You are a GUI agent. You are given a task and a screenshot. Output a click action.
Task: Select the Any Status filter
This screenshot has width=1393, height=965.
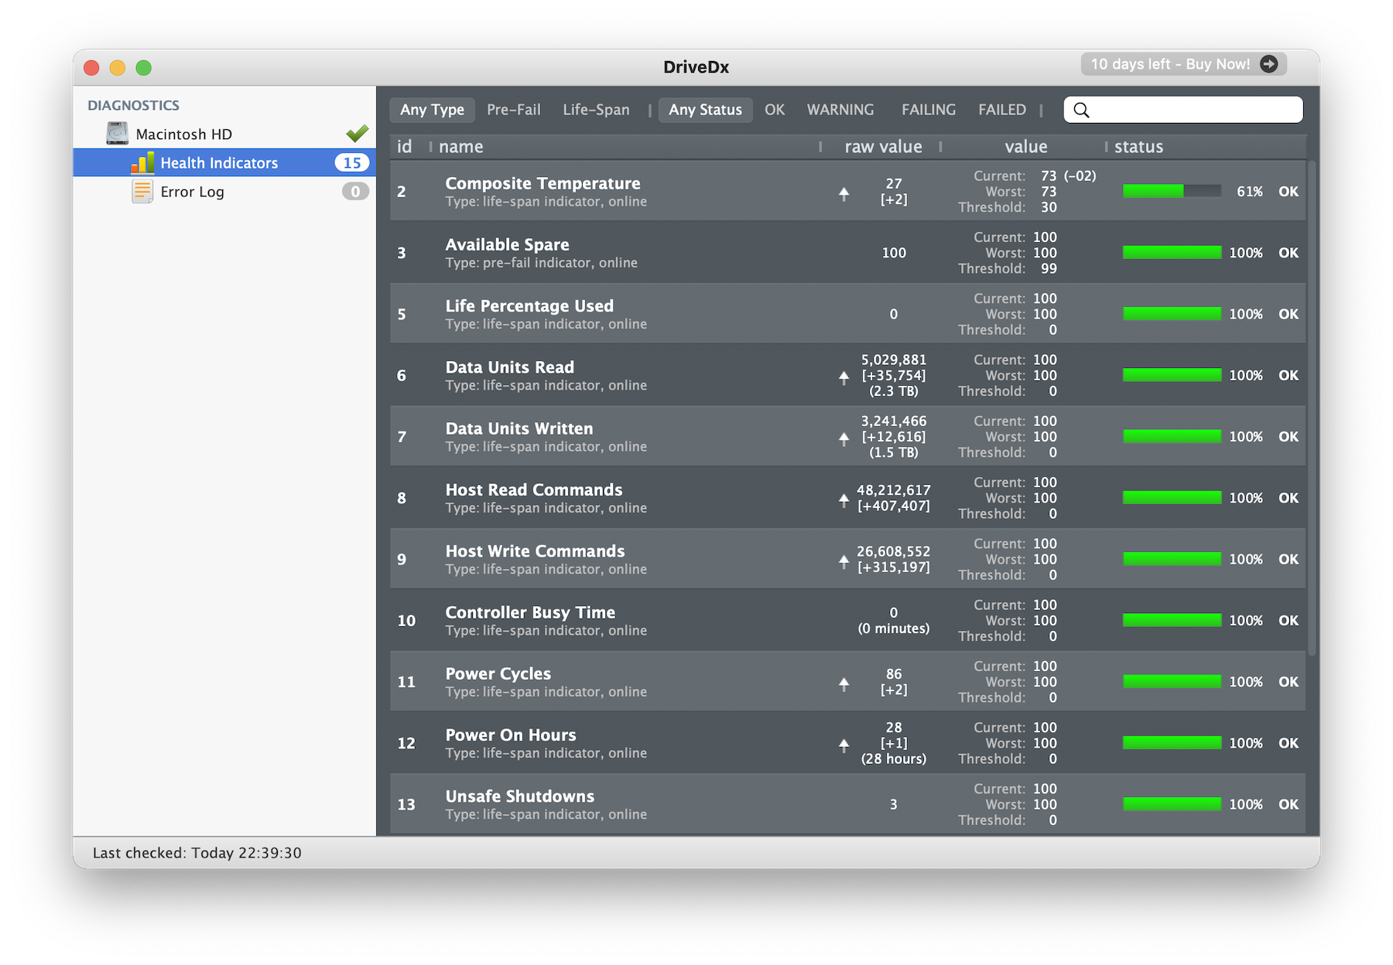pyautogui.click(x=705, y=110)
